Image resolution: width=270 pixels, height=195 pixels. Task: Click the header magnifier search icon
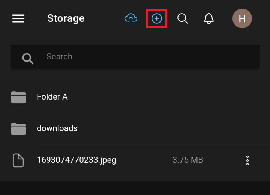182,18
